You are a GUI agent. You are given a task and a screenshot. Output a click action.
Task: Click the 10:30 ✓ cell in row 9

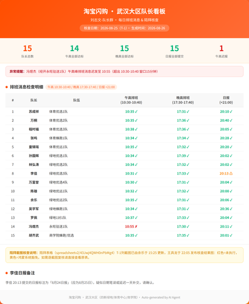tap(132, 182)
